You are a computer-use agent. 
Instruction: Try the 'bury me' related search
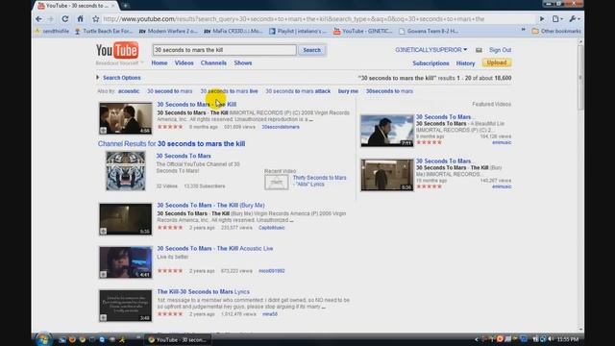tap(348, 91)
